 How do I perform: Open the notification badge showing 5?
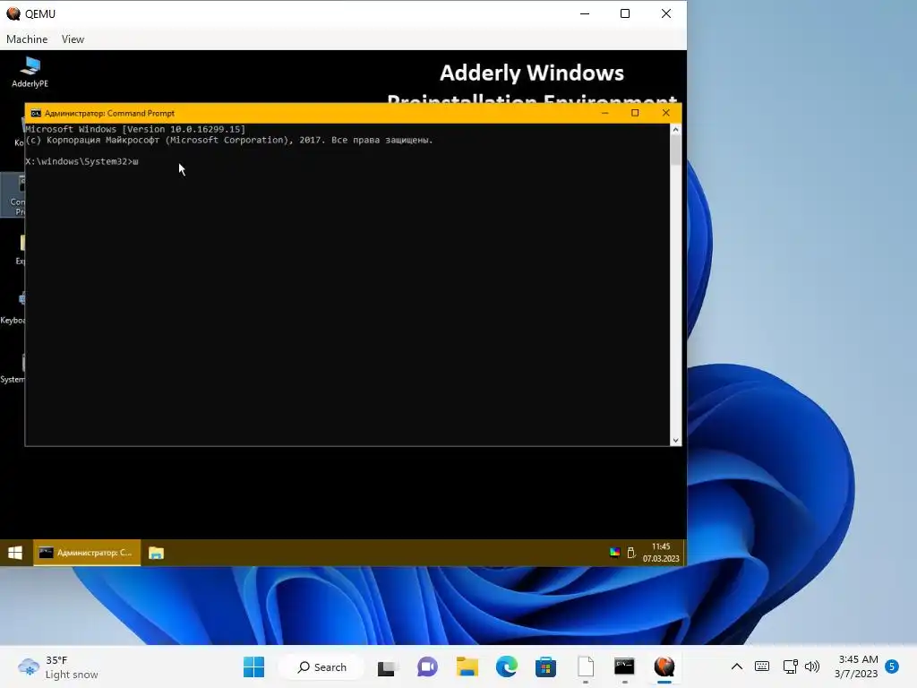pos(892,666)
